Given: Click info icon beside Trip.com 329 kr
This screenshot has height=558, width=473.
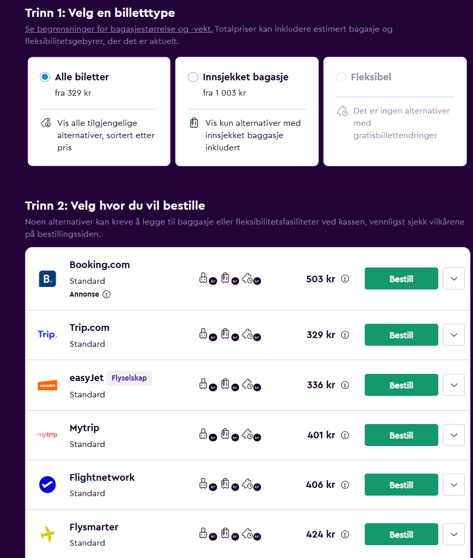Looking at the screenshot, I should coord(345,335).
